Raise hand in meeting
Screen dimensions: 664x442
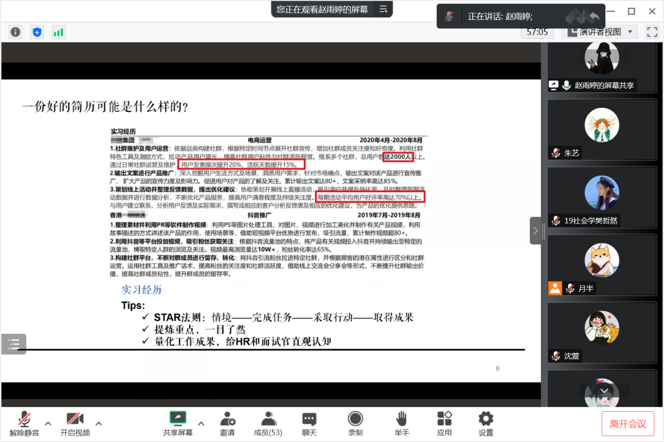(x=402, y=424)
